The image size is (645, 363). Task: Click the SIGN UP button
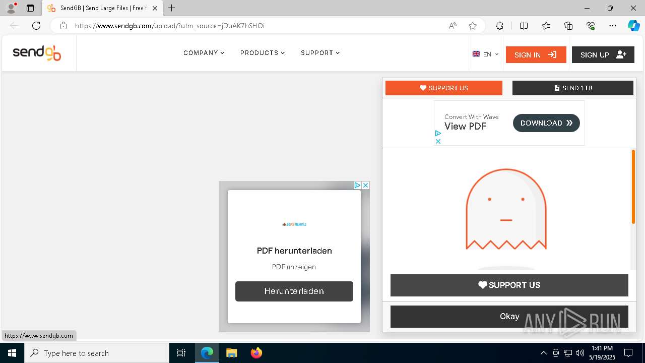[x=603, y=55]
